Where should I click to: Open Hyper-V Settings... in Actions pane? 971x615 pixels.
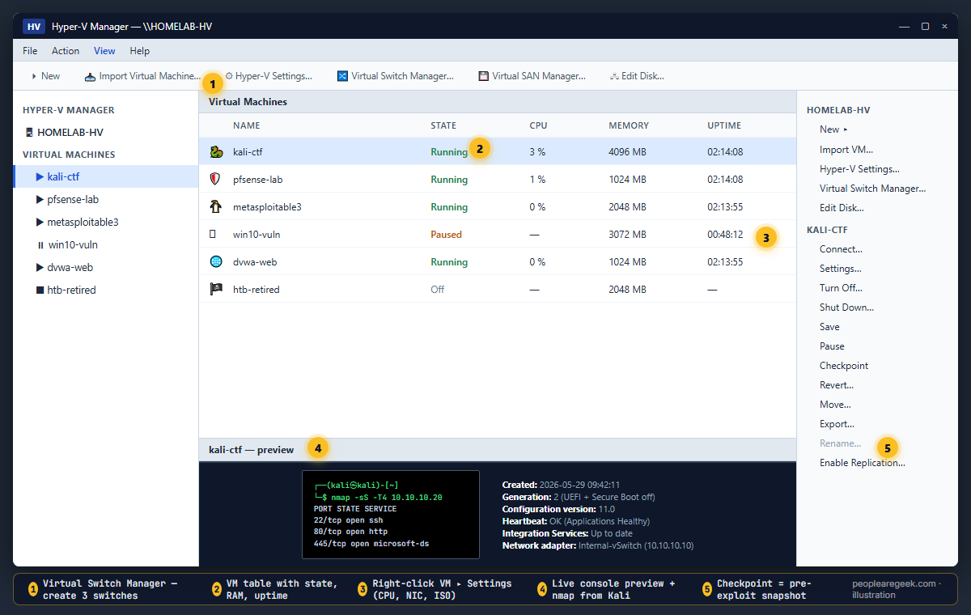859,169
